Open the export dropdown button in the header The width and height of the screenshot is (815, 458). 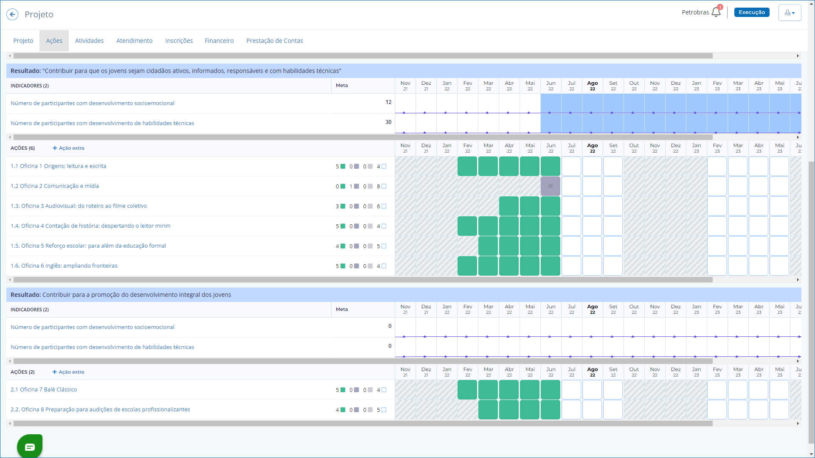tap(790, 13)
